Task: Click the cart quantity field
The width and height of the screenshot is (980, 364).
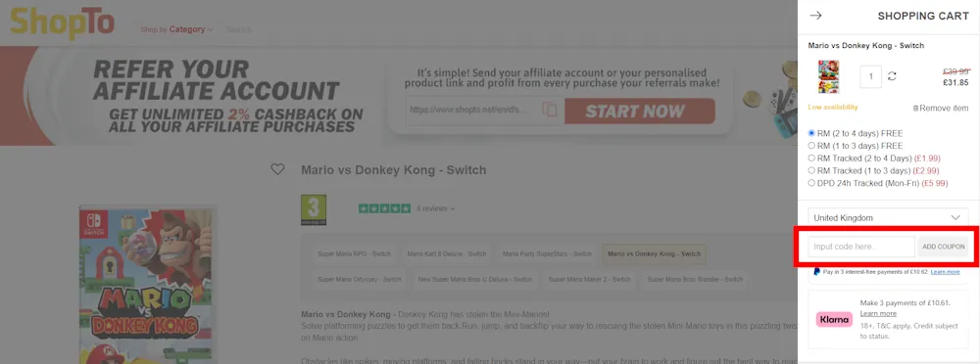Action: 870,76
